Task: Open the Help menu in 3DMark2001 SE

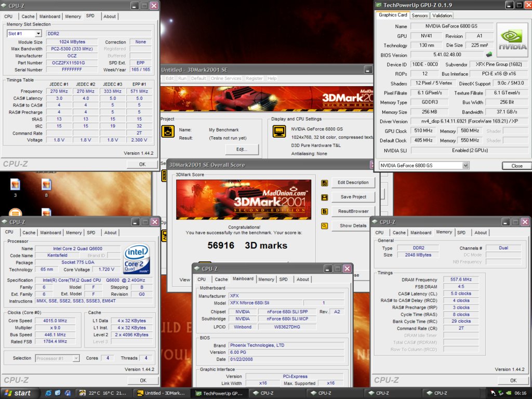Action: click(x=272, y=78)
